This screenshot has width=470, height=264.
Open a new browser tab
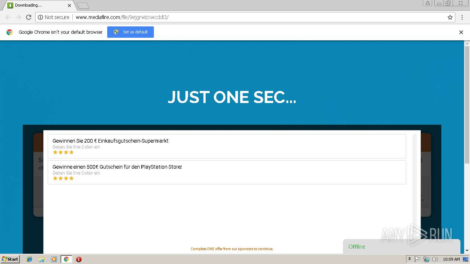click(x=83, y=5)
